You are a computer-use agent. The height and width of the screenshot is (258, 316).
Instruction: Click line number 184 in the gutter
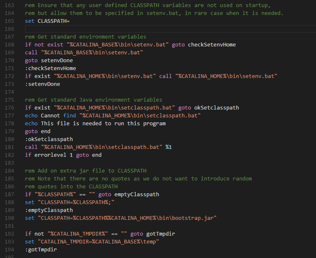(10, 171)
